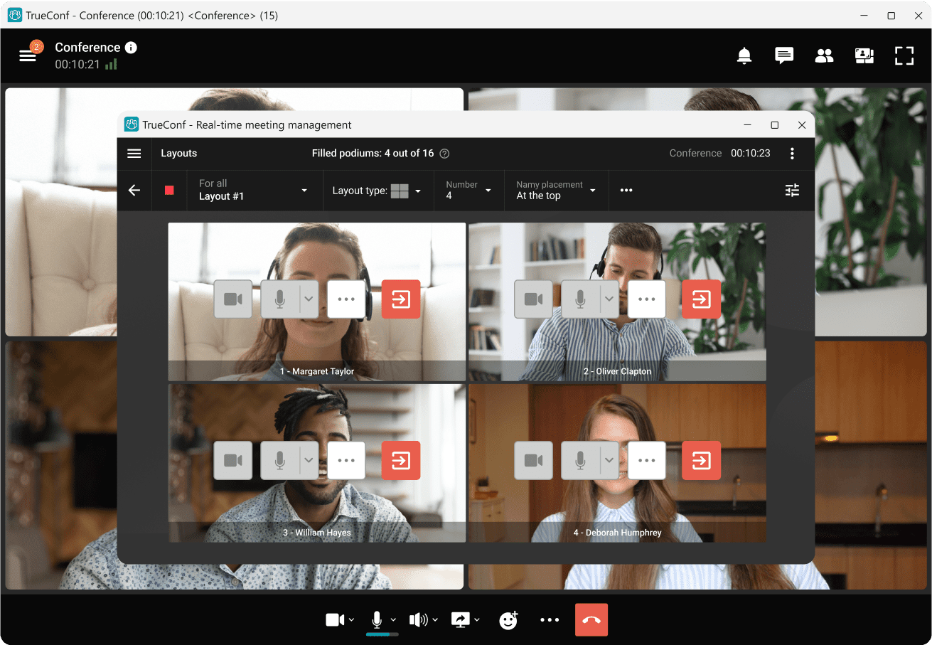Remove Deborah Humphrey from the podium

click(x=701, y=460)
